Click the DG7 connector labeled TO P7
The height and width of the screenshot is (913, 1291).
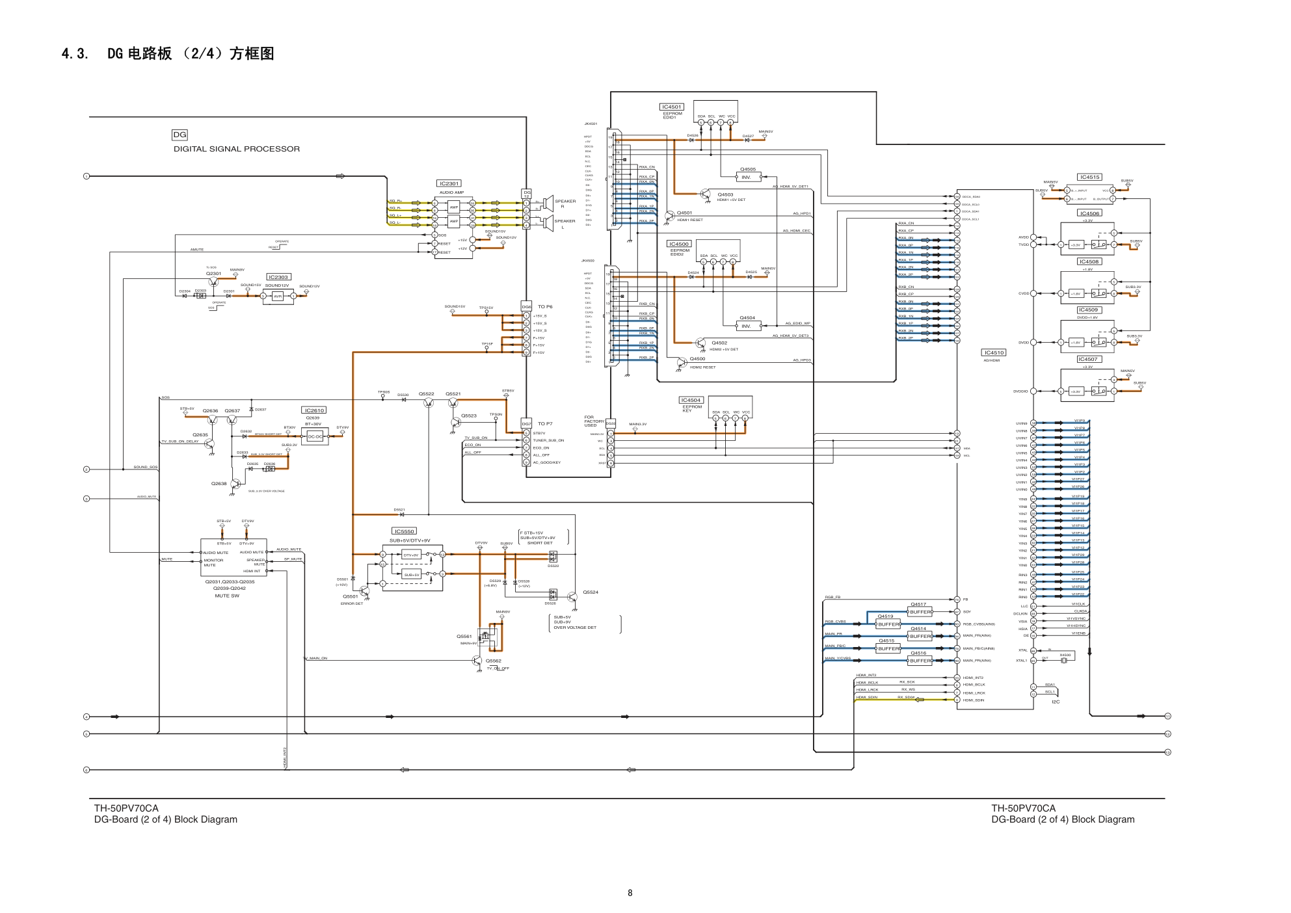[x=526, y=423]
